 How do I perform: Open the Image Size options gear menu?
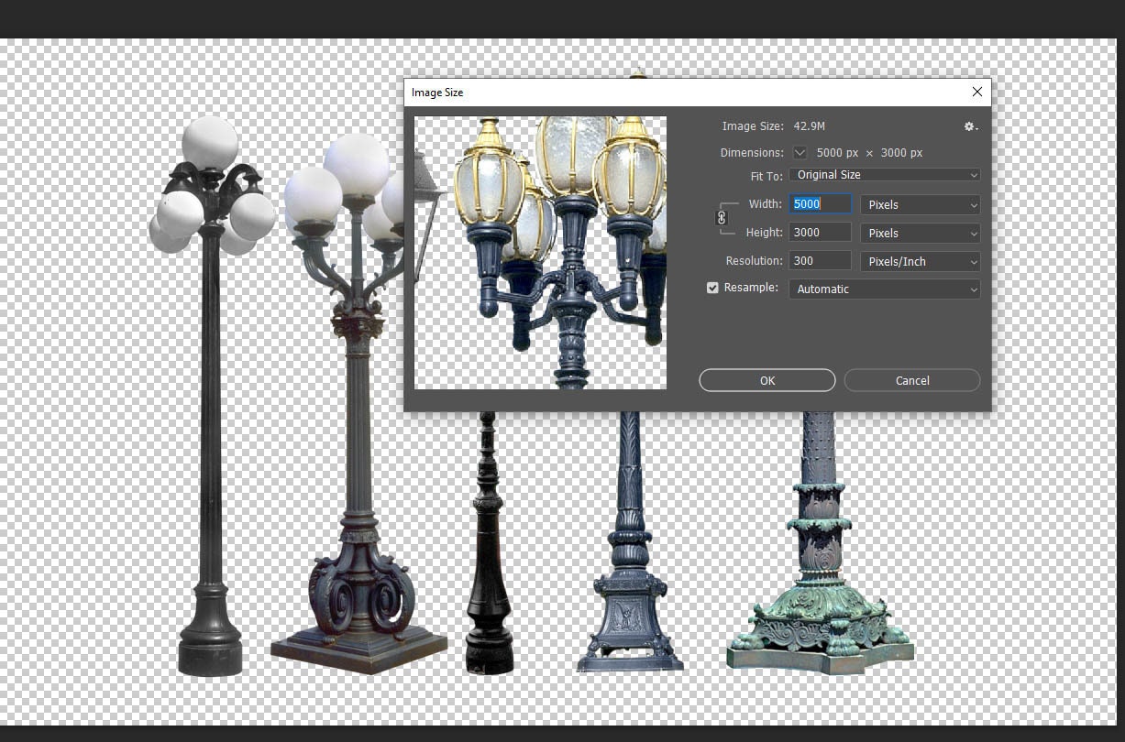pos(968,126)
